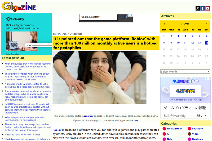
Task: Click the Roblox article headline
Action: point(106,43)
